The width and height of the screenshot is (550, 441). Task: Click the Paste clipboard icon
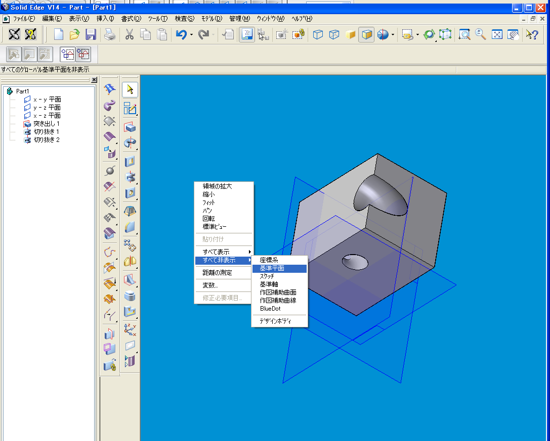pos(162,34)
